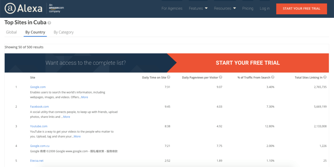This screenshot has height=167, width=334.
Task: Show Daily Time on Site help tooltip
Action: [x=169, y=77]
